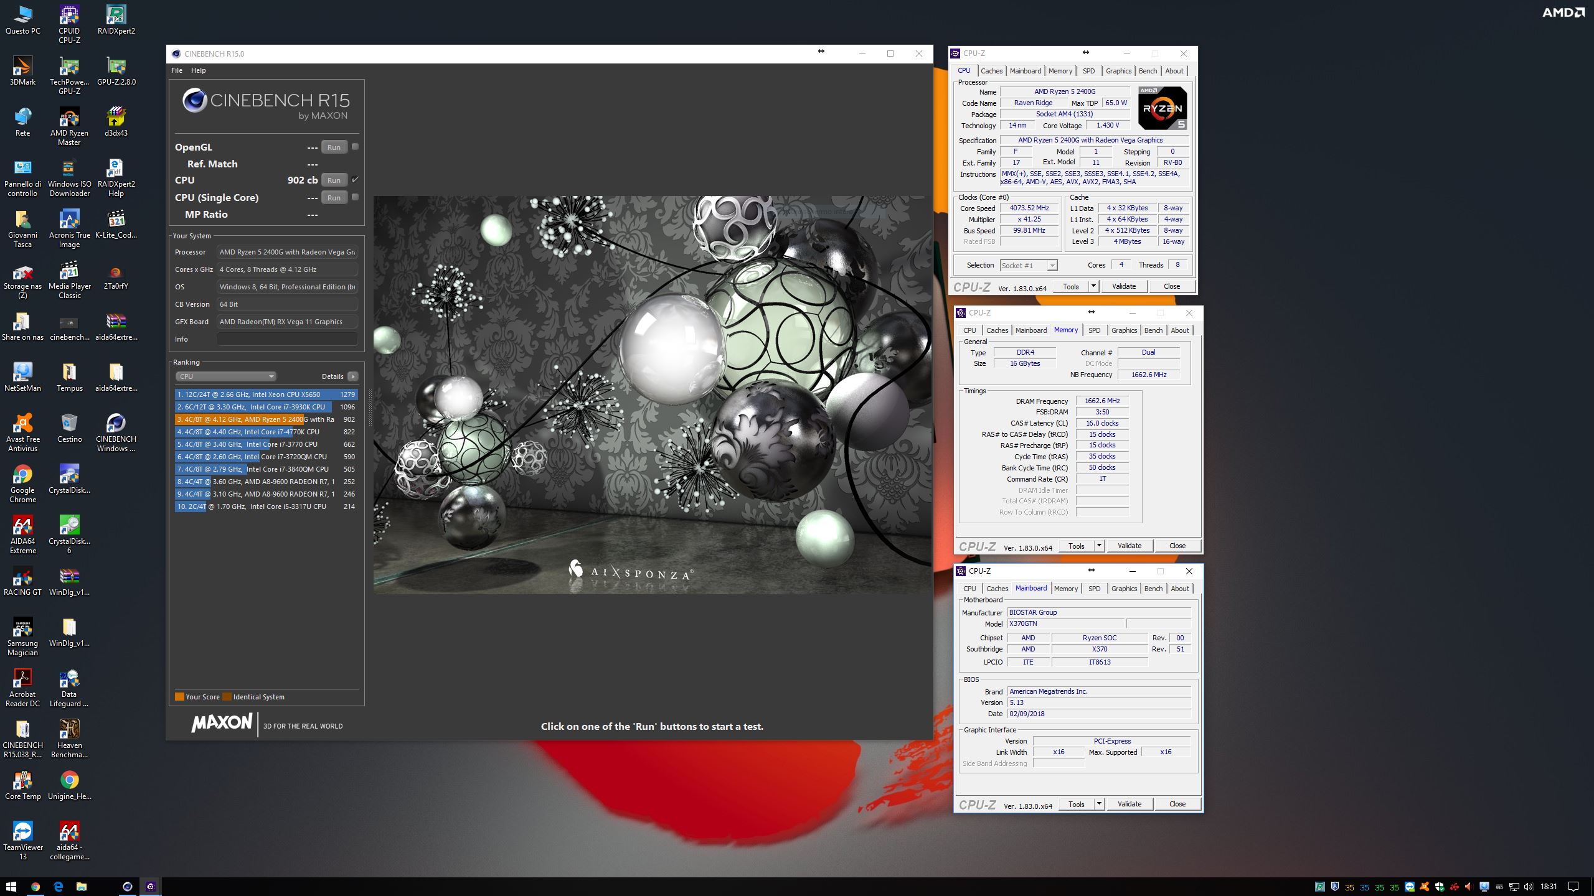The width and height of the screenshot is (1594, 896).
Task: Select Bench tab in top CPU-Z window
Action: click(1148, 71)
